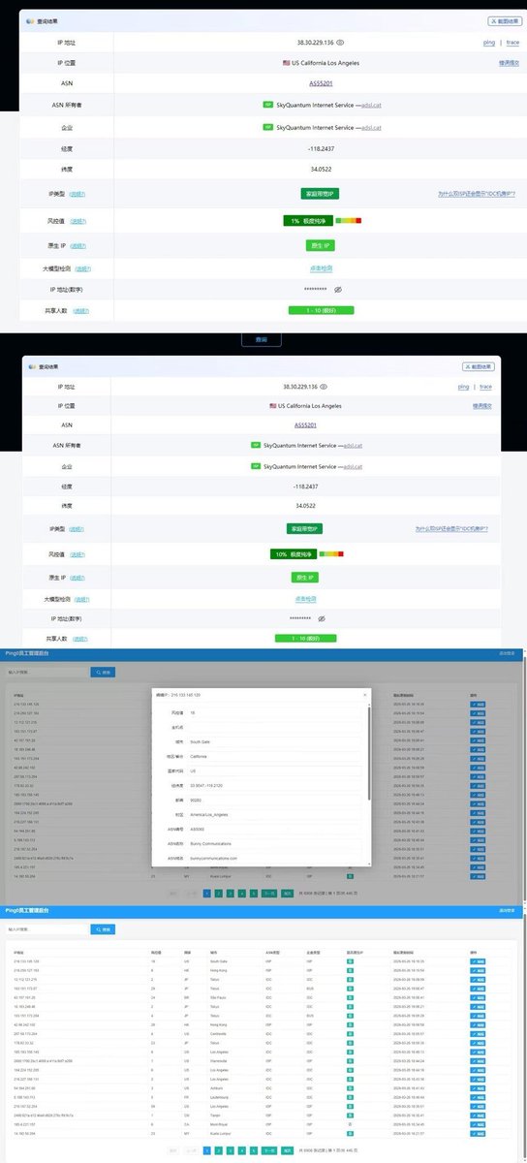The height and width of the screenshot is (1163, 527).
Task: Click the edit button for row 13.112.121.215, unobscured table
Action: pos(478,980)
